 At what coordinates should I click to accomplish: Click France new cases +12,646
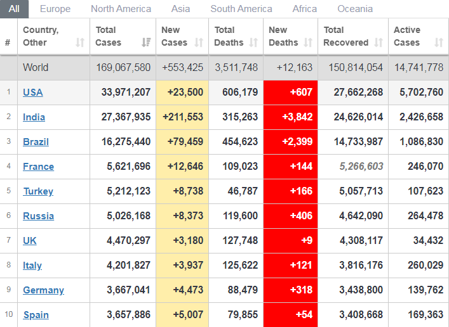[185, 167]
